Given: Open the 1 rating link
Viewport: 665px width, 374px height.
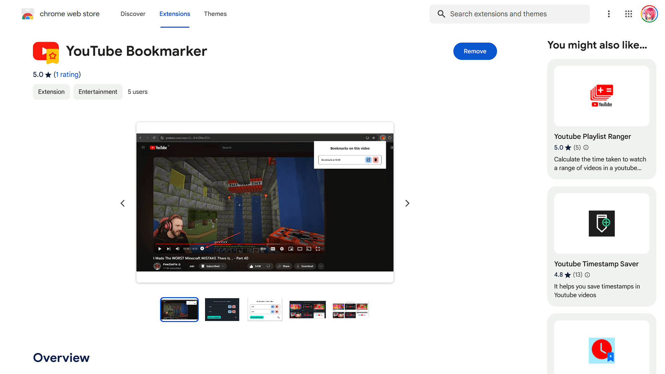Looking at the screenshot, I should pos(67,74).
